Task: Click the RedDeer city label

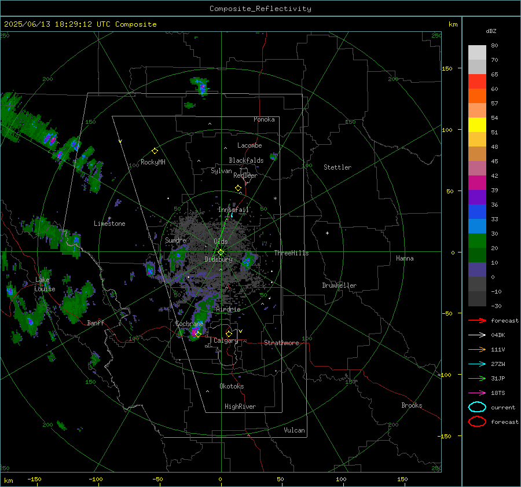Action: coord(245,175)
